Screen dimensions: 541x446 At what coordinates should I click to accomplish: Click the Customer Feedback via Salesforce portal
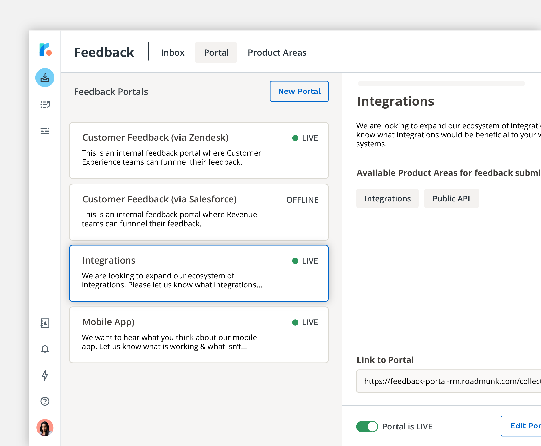pyautogui.click(x=199, y=211)
